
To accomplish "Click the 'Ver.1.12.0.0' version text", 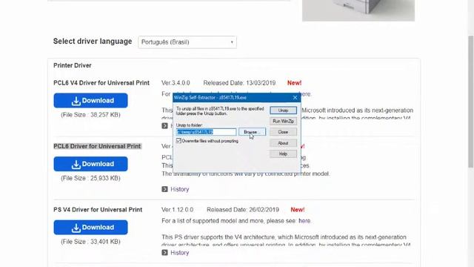I will 178,210.
